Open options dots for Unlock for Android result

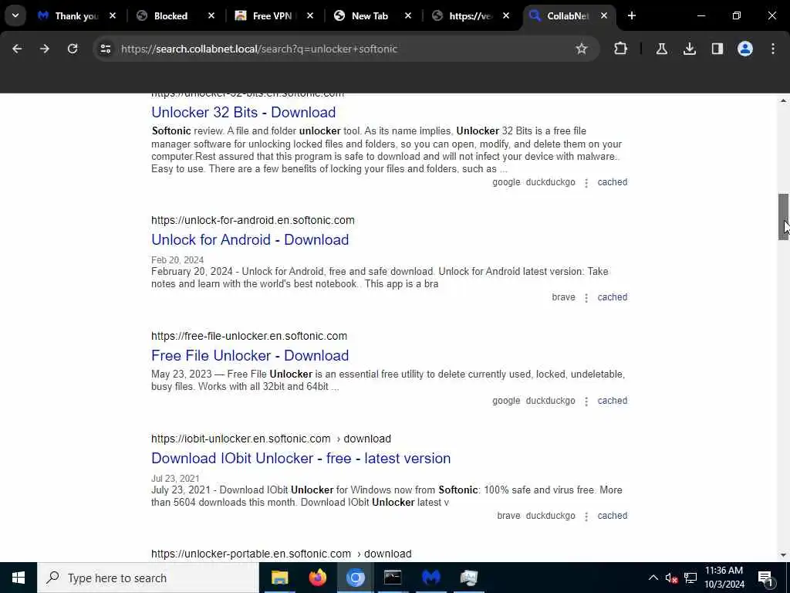click(x=586, y=298)
